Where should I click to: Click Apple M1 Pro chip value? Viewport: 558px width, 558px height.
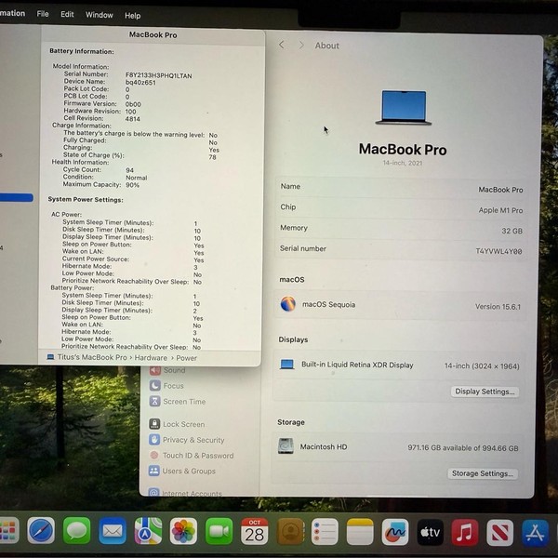click(500, 210)
